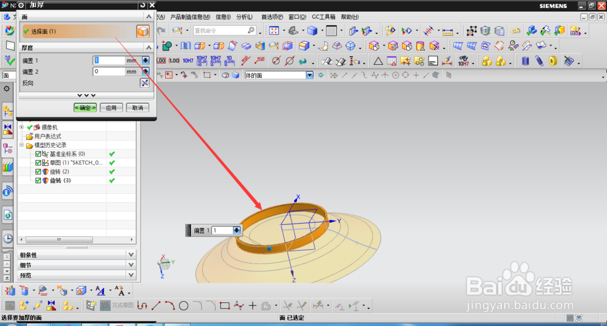Open the on-canvas 偏置 1 dropdown arrow
Image resolution: width=607 pixels, height=326 pixels.
[x=237, y=230]
